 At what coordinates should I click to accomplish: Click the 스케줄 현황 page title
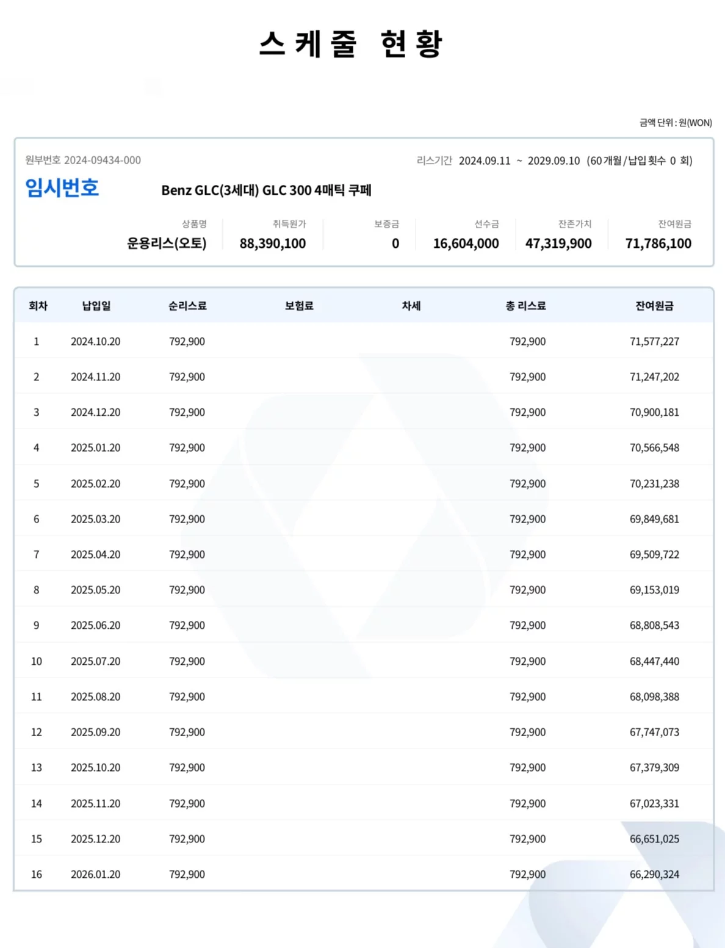pyautogui.click(x=350, y=44)
